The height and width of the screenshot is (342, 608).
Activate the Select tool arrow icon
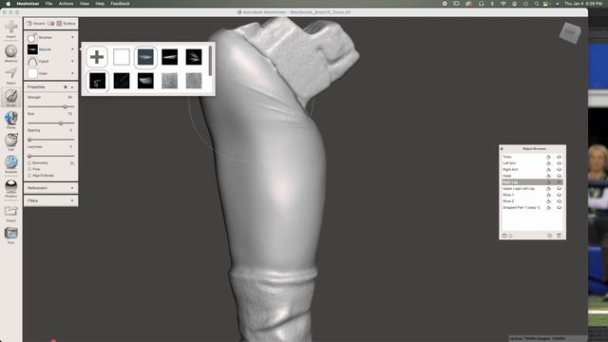[x=10, y=73]
